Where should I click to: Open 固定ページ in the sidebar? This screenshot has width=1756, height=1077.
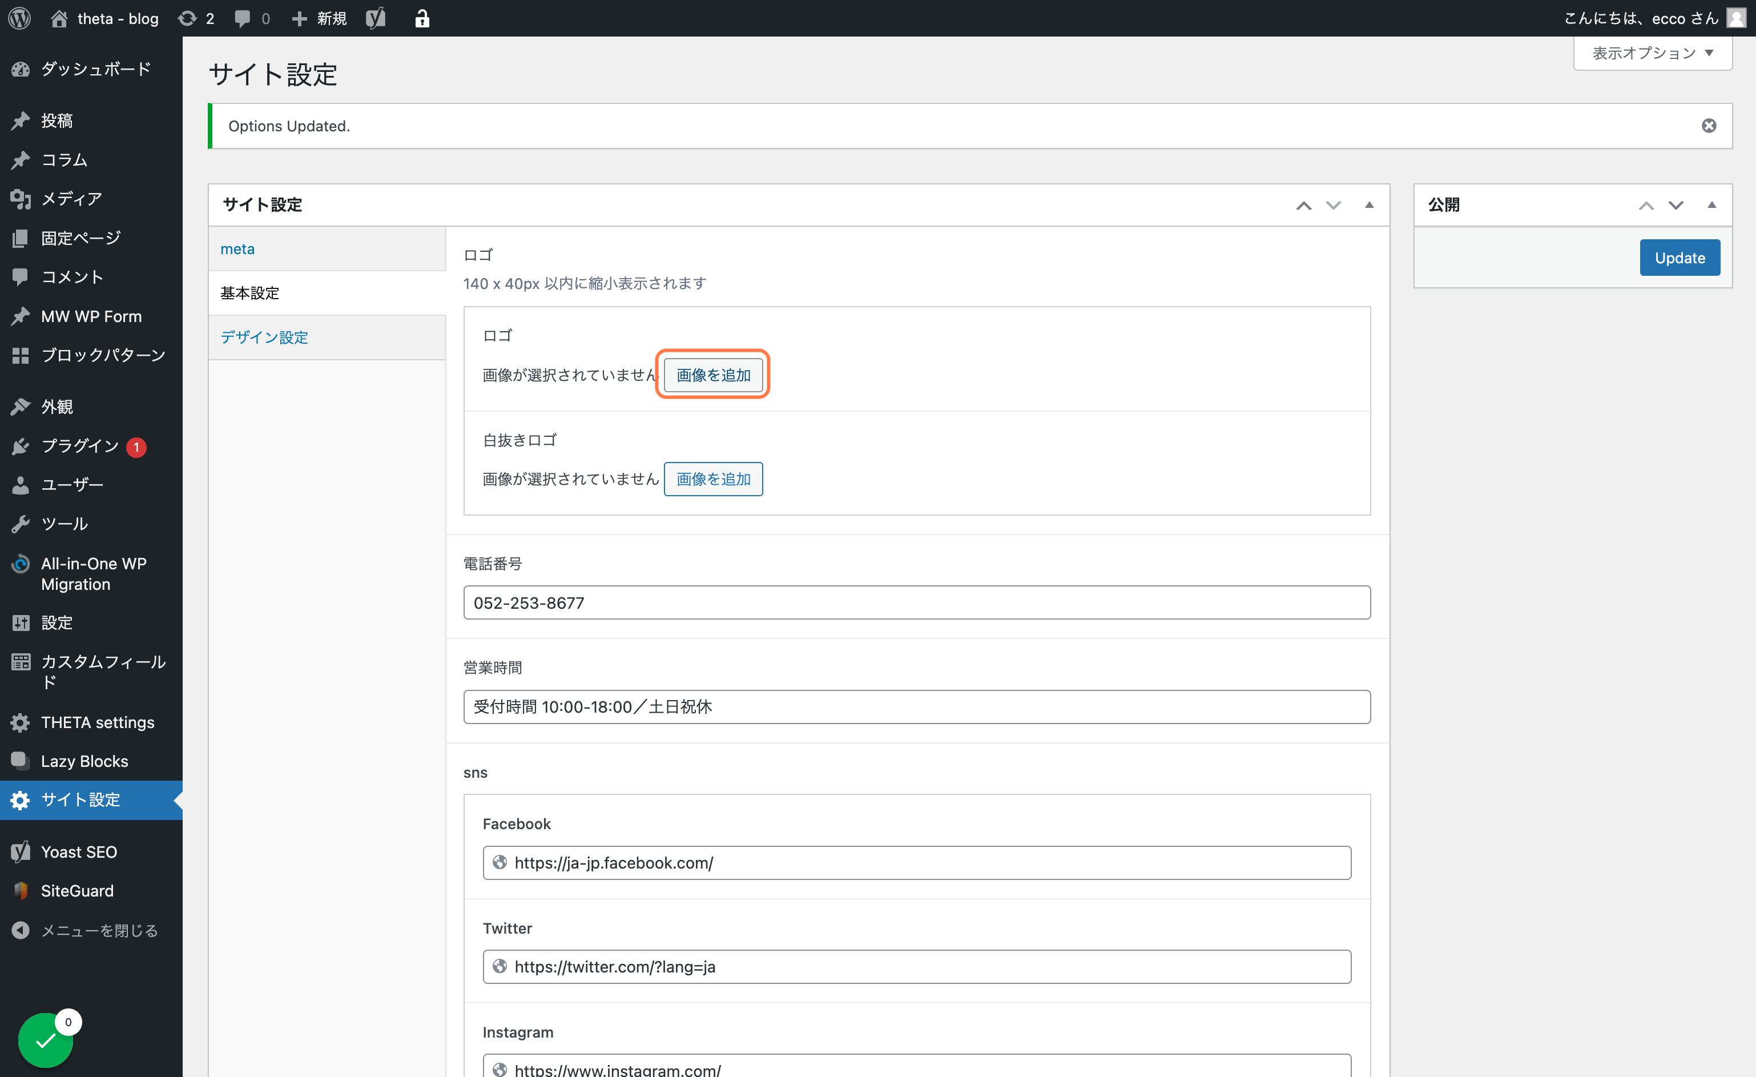coord(91,238)
